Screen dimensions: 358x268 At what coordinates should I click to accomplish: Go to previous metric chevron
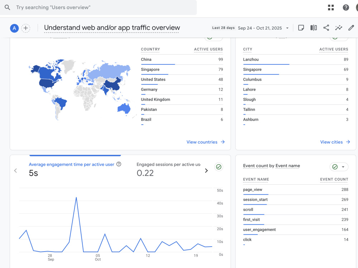(15, 170)
